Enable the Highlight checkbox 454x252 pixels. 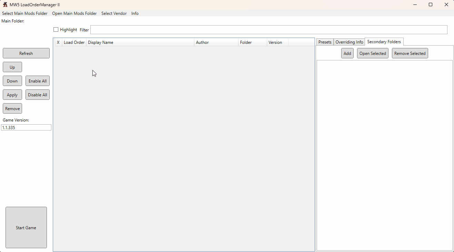tap(56, 30)
